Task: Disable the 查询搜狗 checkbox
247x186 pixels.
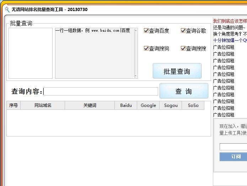Action: click(146, 48)
